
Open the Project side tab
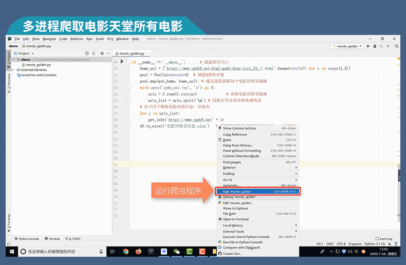click(9, 60)
